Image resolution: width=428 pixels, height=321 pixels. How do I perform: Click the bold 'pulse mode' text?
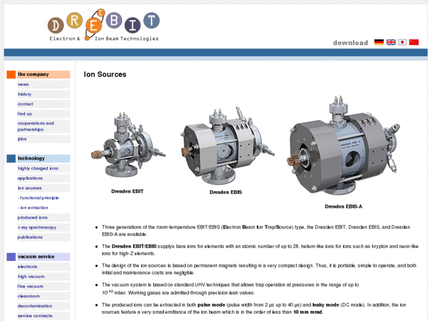[211, 305]
